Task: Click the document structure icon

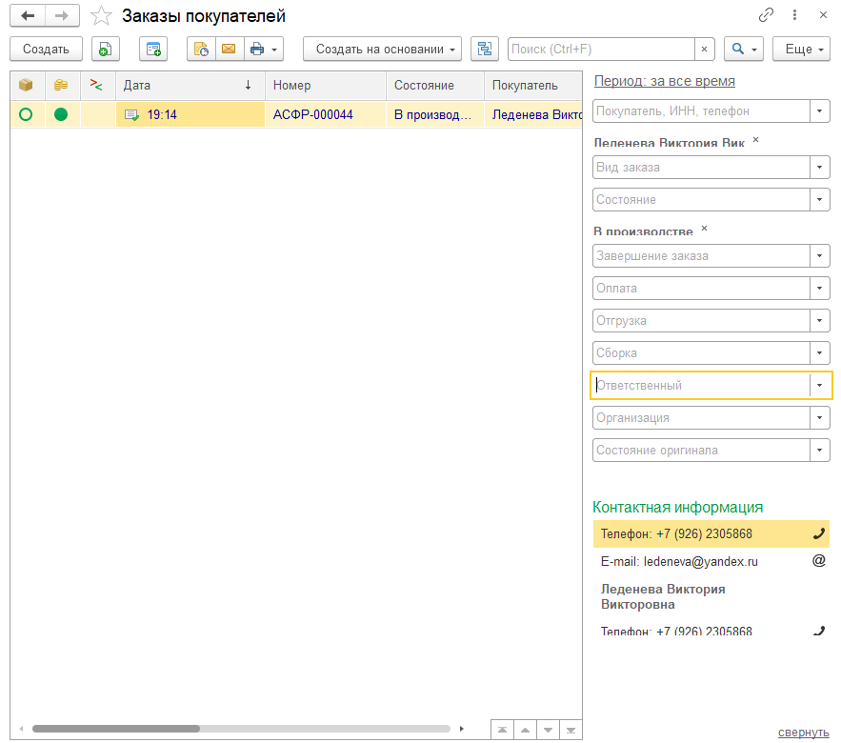Action: (x=485, y=50)
